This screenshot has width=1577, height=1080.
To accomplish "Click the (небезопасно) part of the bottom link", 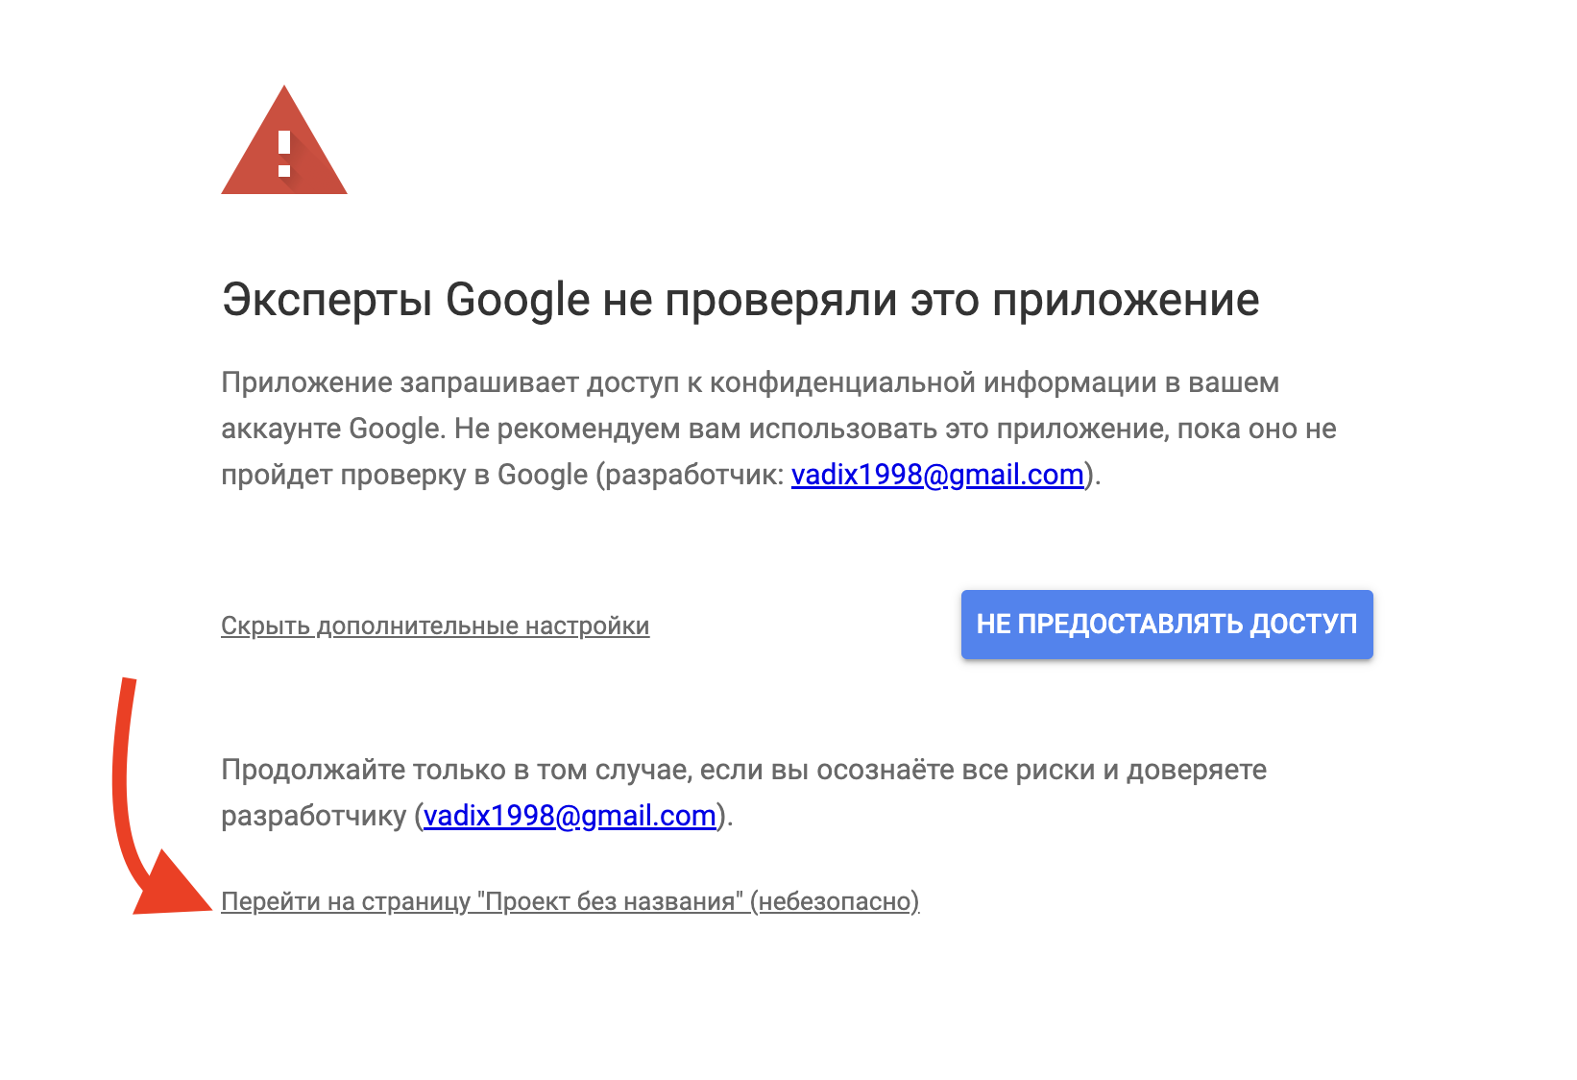I will click(x=835, y=901).
